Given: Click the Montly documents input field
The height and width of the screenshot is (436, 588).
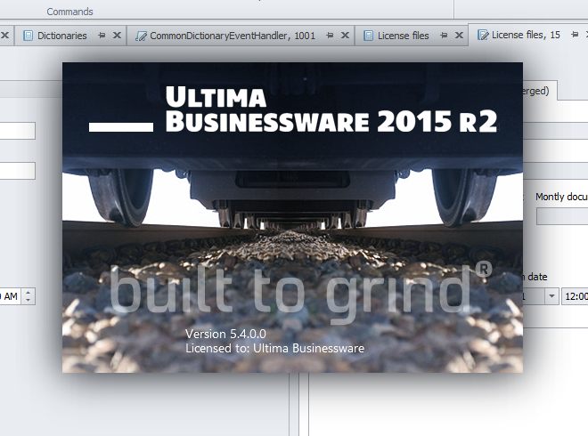Looking at the screenshot, I should pyautogui.click(x=562, y=216).
